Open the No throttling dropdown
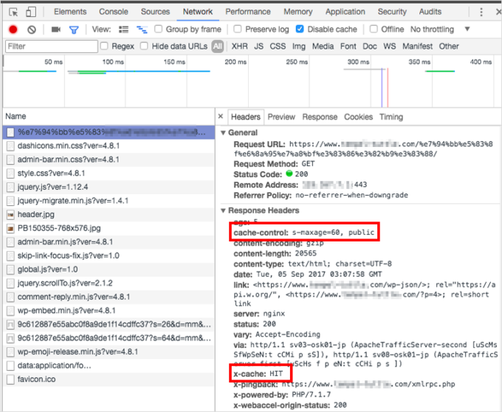 440,30
